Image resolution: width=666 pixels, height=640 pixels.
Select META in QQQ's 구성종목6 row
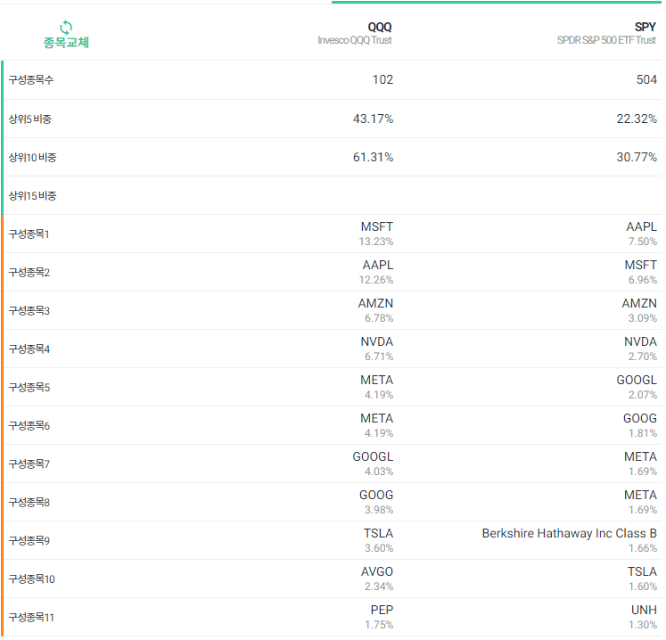(377, 419)
